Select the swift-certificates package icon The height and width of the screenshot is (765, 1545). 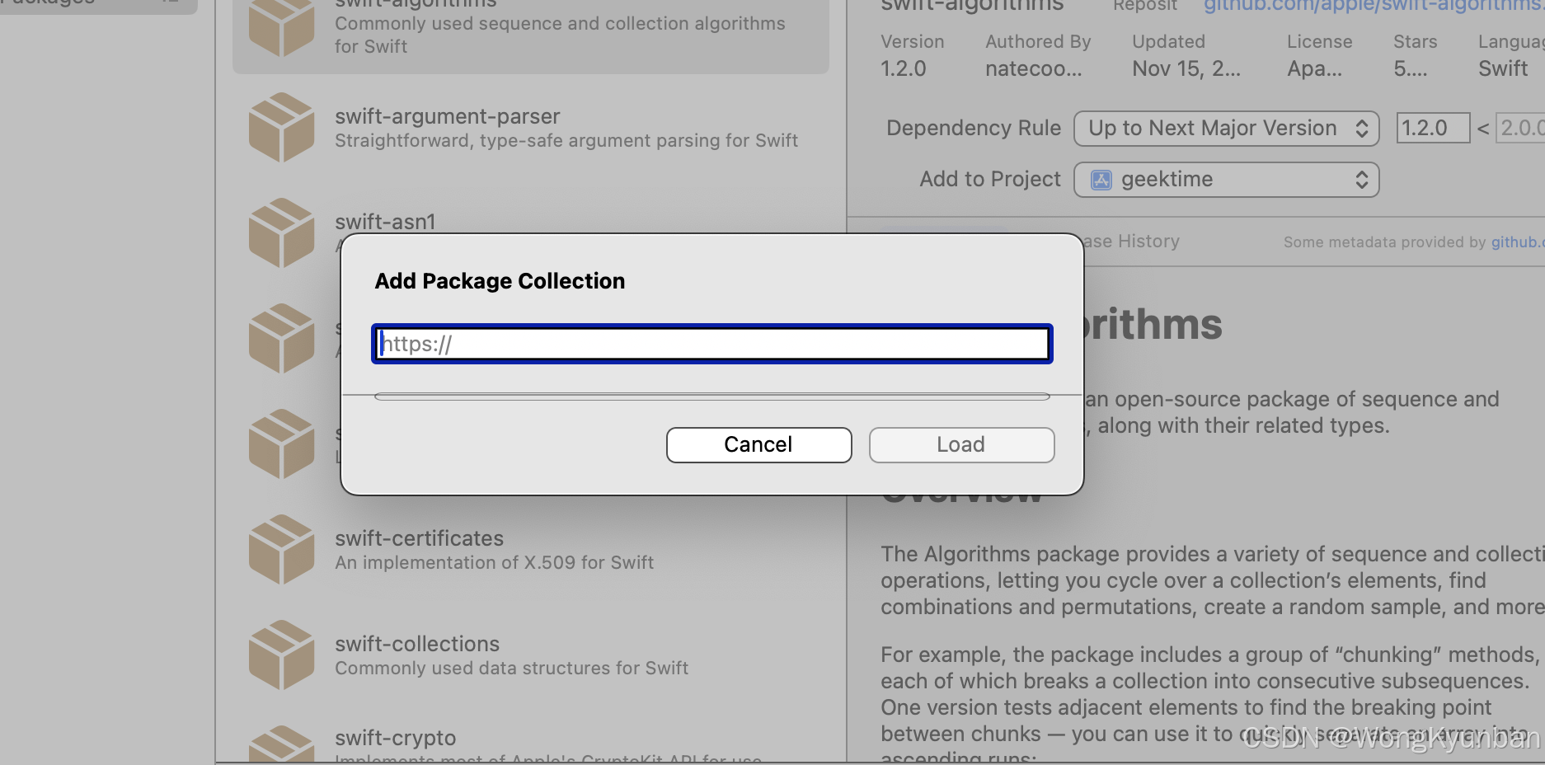(282, 550)
